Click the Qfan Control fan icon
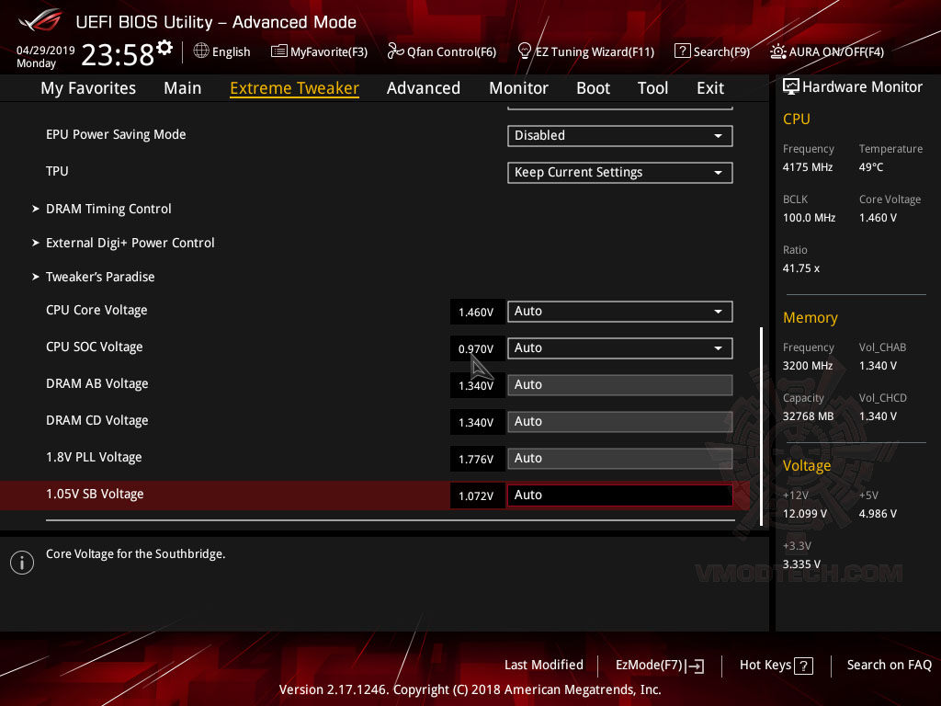This screenshot has height=706, width=941. click(395, 51)
